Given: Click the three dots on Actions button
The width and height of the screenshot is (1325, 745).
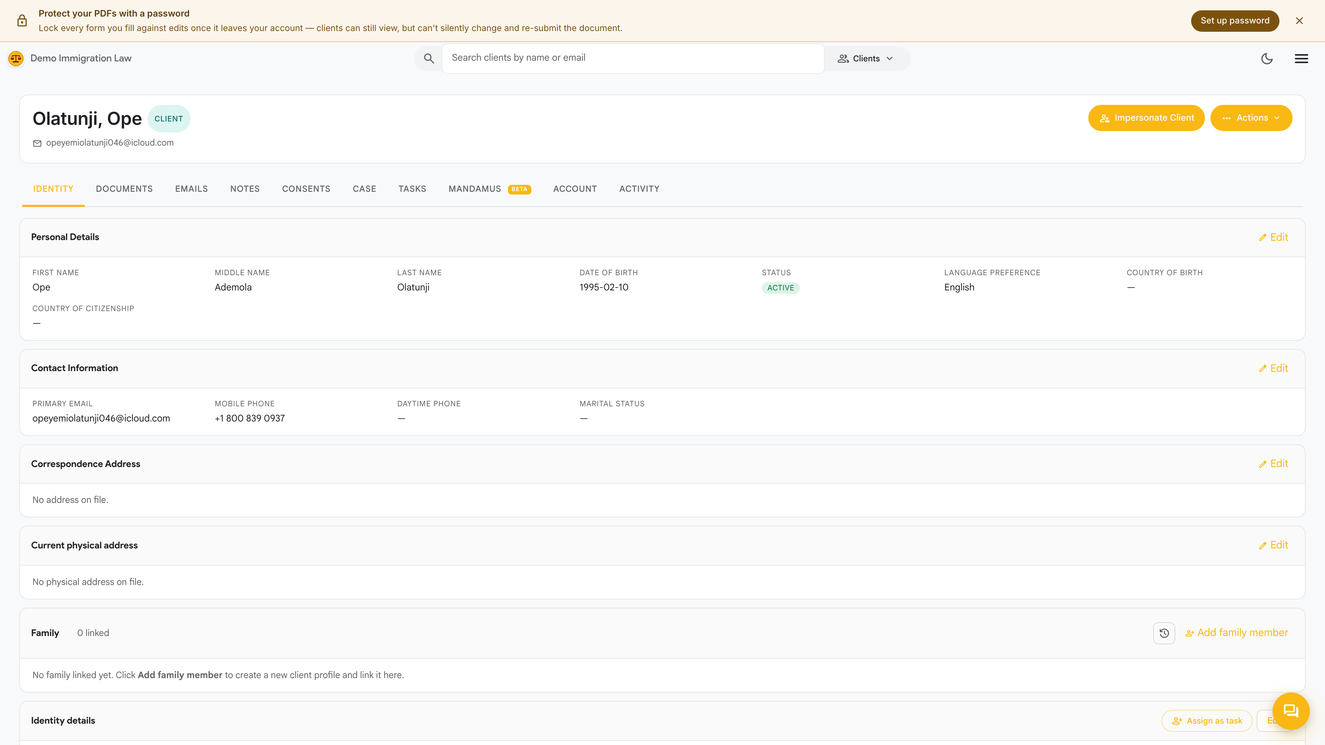Looking at the screenshot, I should pos(1227,118).
